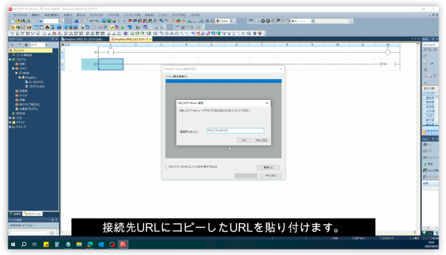Click Print icon in main toolbar
Image resolution: width=446 pixels, height=255 pixels.
point(28,21)
